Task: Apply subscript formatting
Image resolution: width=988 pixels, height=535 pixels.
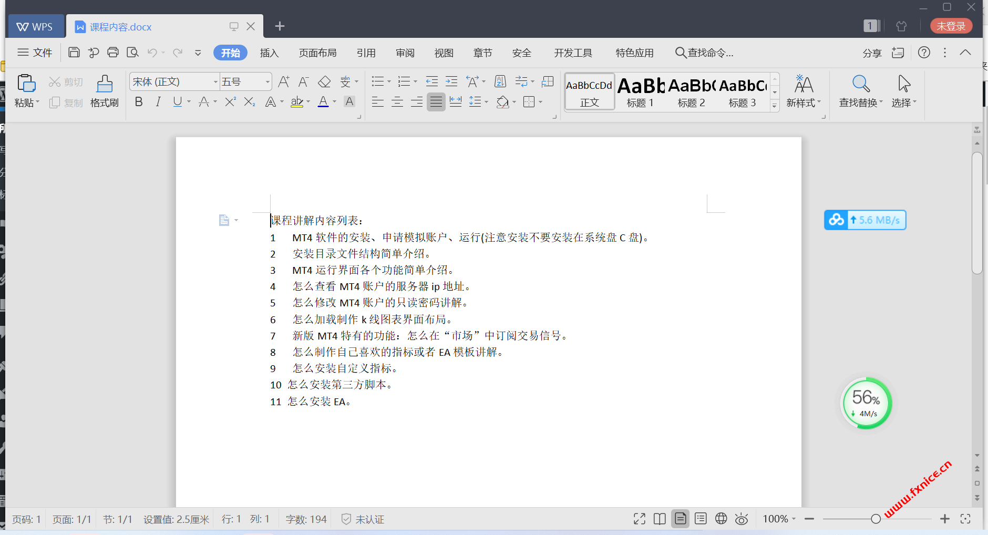Action: pos(250,102)
